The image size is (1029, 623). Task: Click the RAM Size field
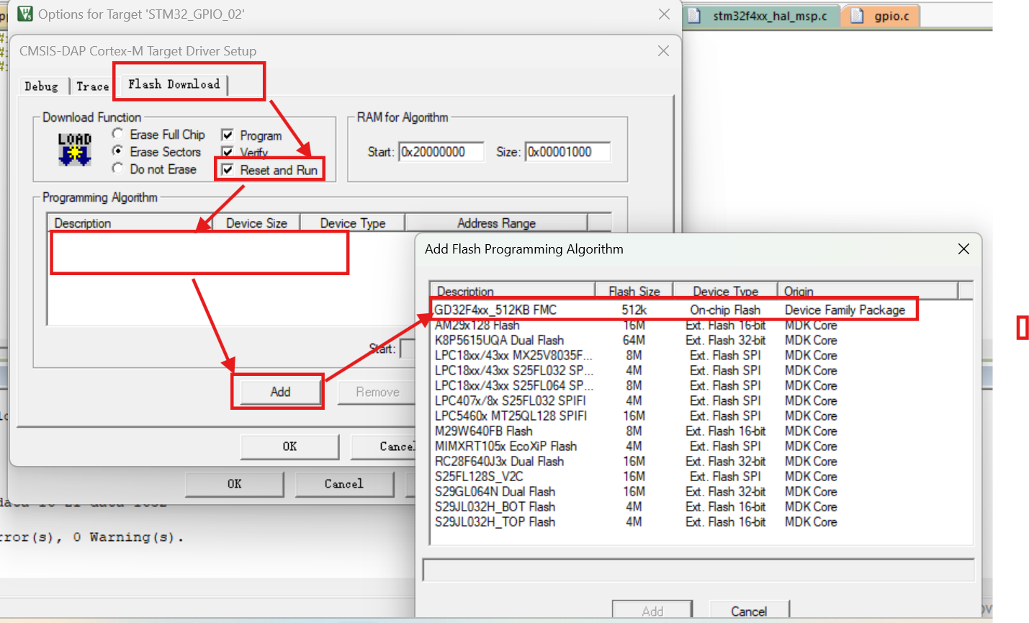coord(567,152)
